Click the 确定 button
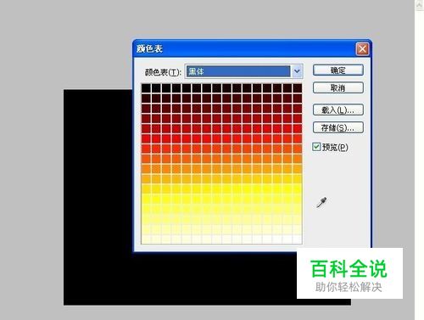This screenshot has width=424, height=320. (x=338, y=70)
